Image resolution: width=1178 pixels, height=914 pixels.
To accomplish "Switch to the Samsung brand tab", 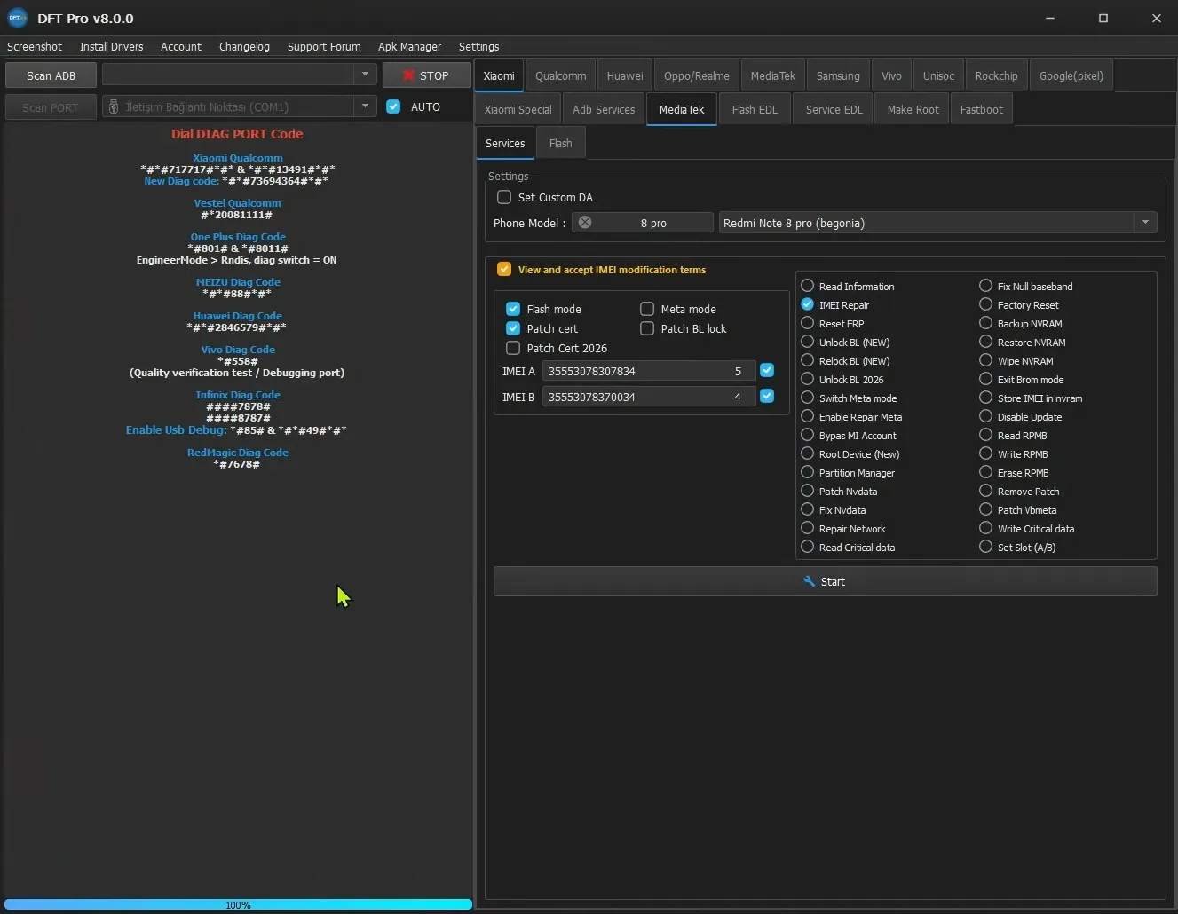I will (x=838, y=75).
